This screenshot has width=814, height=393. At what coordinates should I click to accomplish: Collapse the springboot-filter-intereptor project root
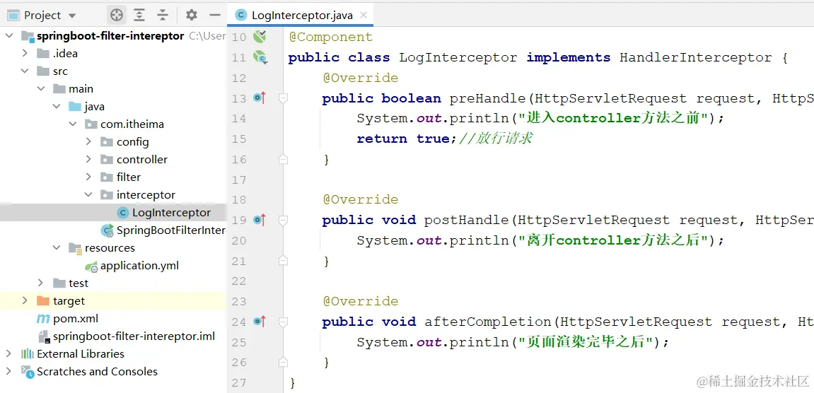(8, 36)
